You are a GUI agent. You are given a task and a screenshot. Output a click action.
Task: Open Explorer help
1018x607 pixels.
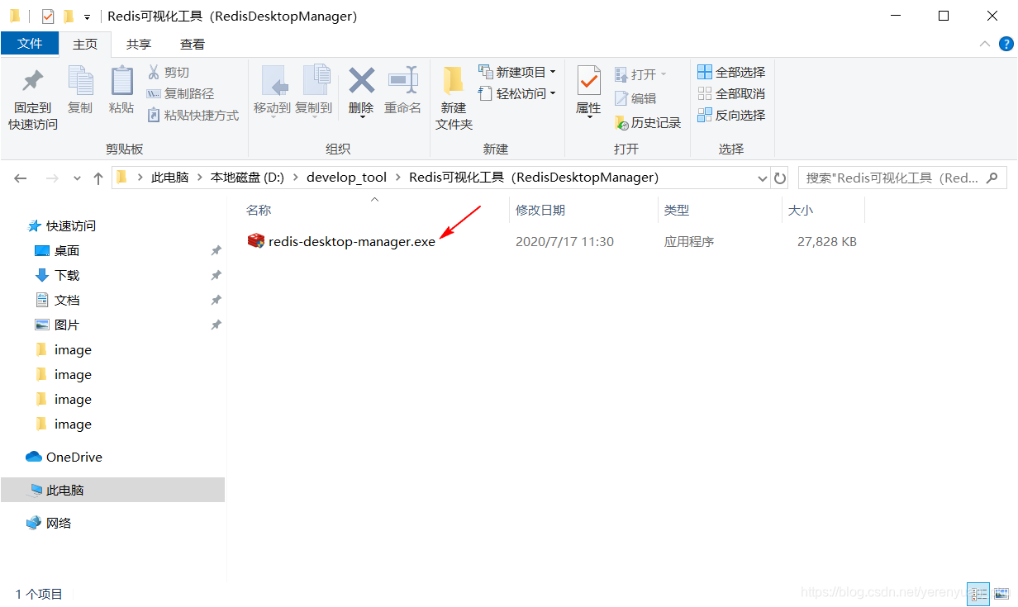click(x=1006, y=44)
